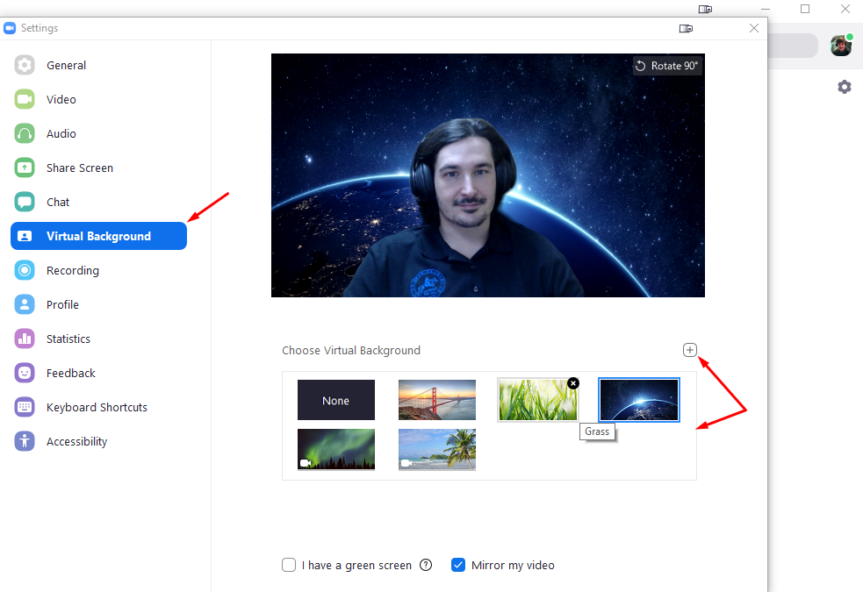Pick the Grass background thumbnail
This screenshot has width=863, height=592.
tap(537, 402)
